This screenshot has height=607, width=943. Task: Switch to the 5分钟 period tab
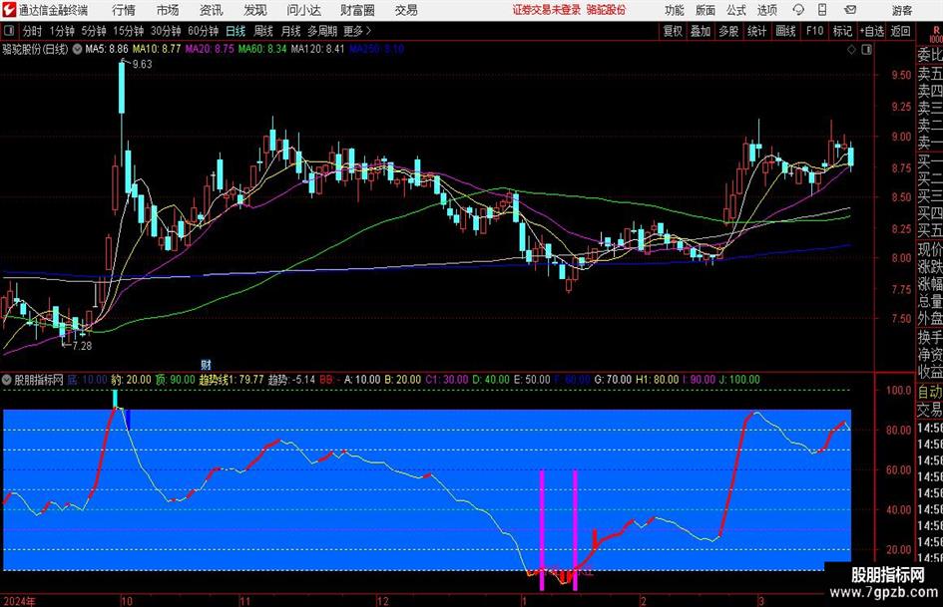[94, 31]
